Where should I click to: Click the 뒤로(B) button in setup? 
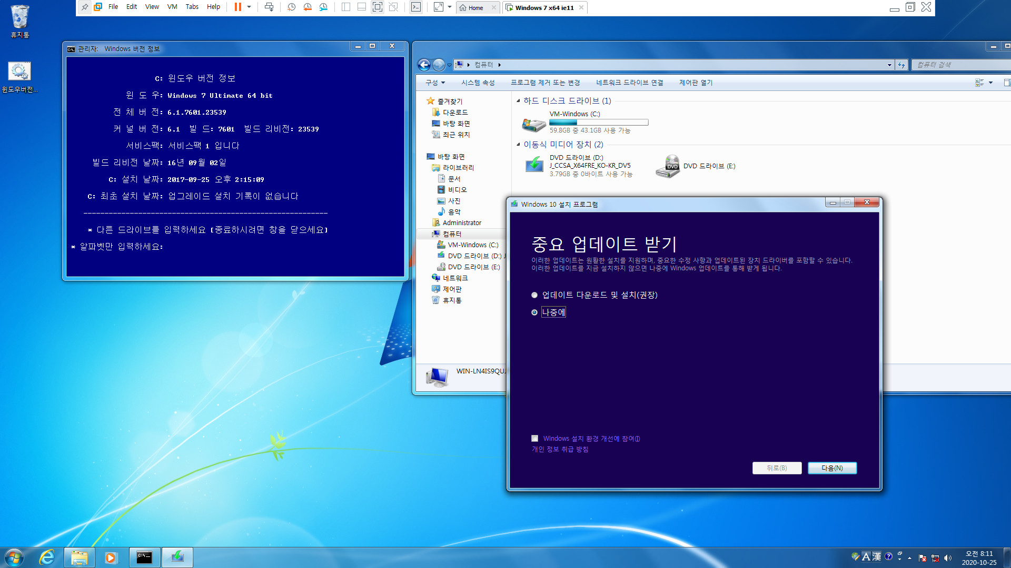(x=777, y=468)
